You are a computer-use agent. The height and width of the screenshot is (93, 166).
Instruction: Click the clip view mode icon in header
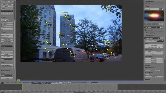tap(44, 83)
